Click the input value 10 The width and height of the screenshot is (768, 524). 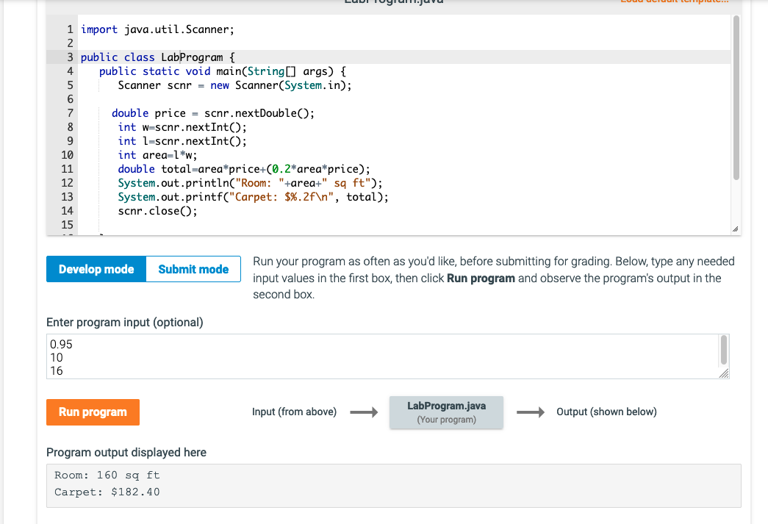pos(57,357)
